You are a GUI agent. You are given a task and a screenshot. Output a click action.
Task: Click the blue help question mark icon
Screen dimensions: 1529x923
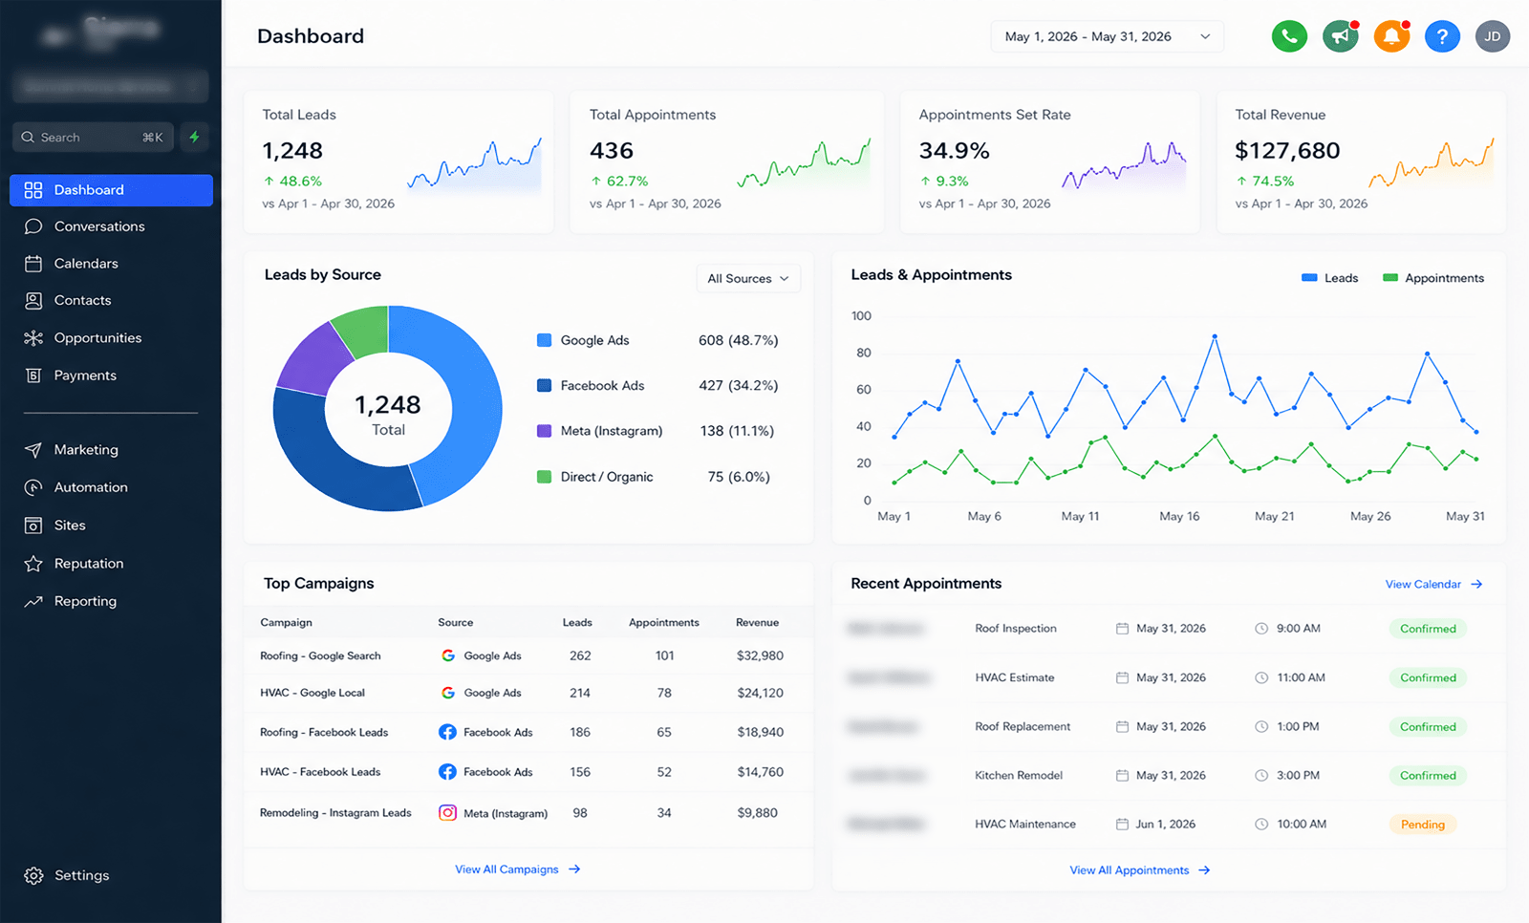click(x=1442, y=36)
